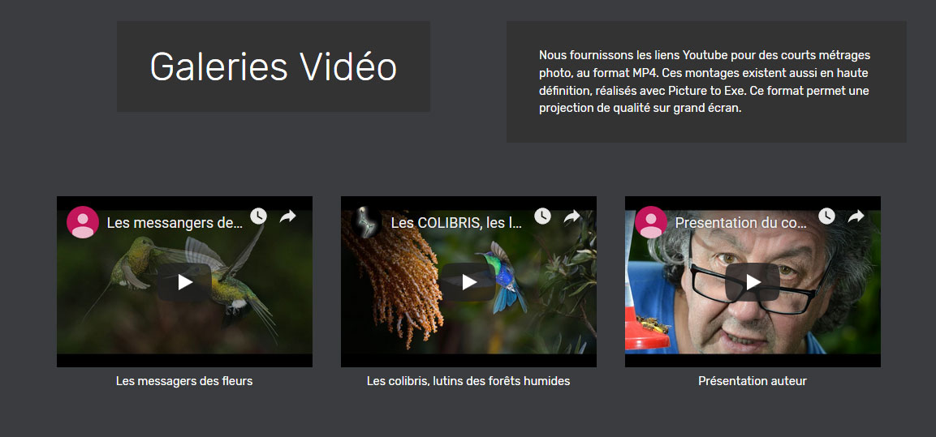Click caption 'Présentation auteur'
This screenshot has height=437, width=936.
click(x=753, y=381)
